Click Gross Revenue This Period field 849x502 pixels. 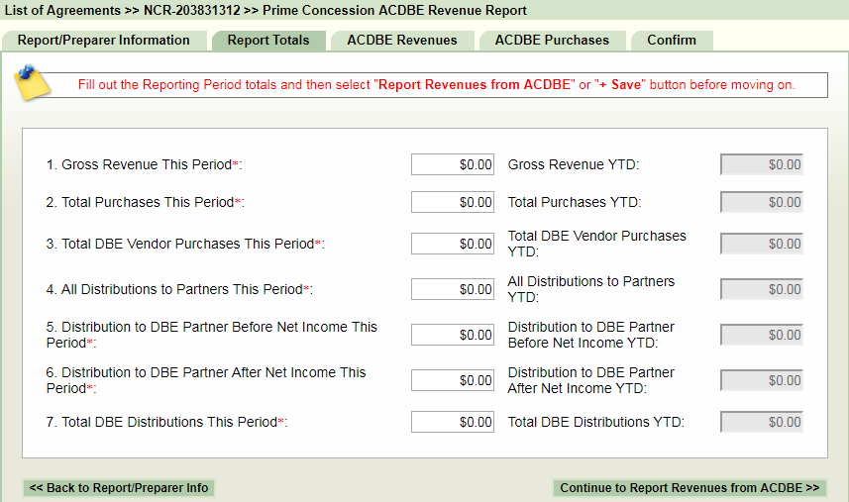453,164
